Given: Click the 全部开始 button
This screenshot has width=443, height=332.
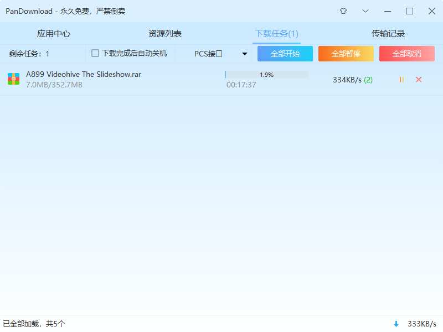Looking at the screenshot, I should pyautogui.click(x=285, y=54).
